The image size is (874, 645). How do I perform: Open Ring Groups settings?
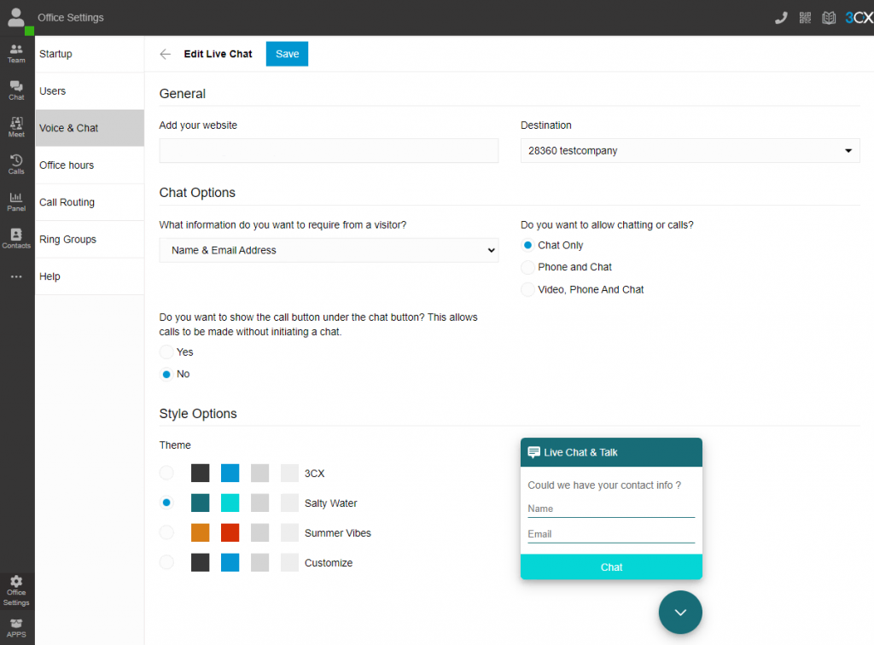coord(89,240)
